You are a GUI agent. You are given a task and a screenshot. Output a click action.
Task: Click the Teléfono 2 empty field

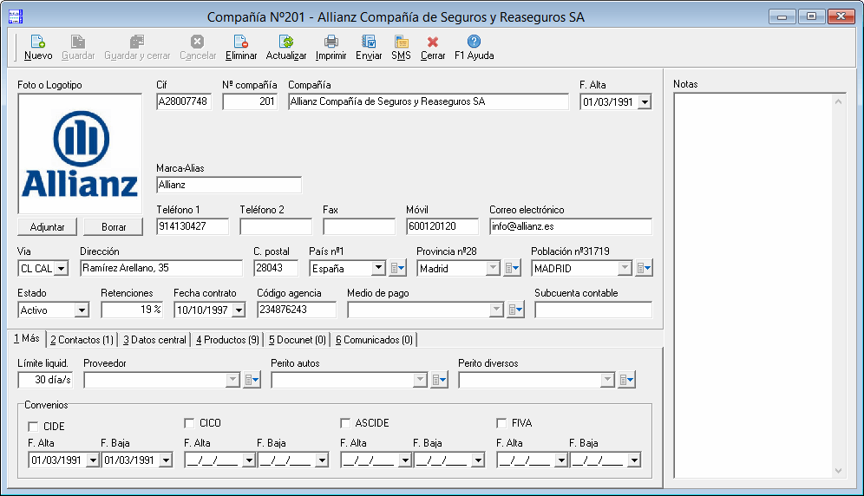tap(276, 226)
